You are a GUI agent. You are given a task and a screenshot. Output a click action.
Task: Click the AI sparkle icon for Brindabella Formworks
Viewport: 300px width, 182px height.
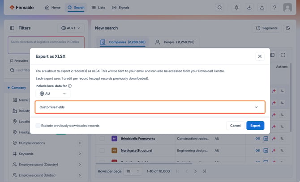click(x=274, y=139)
